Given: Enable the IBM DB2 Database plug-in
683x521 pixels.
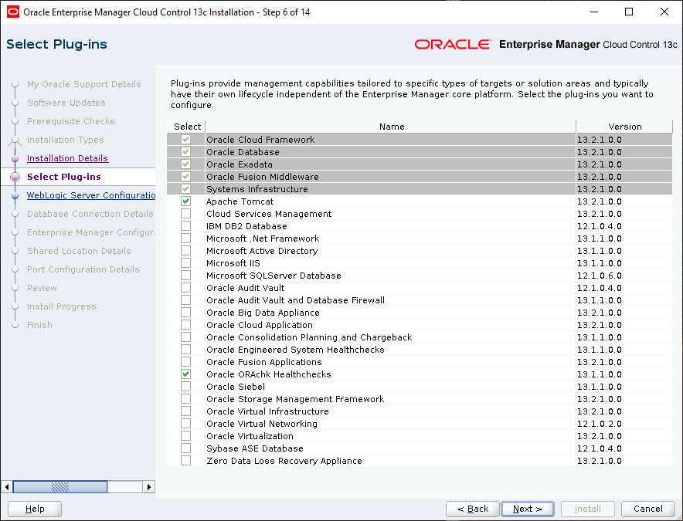Looking at the screenshot, I should [x=186, y=226].
